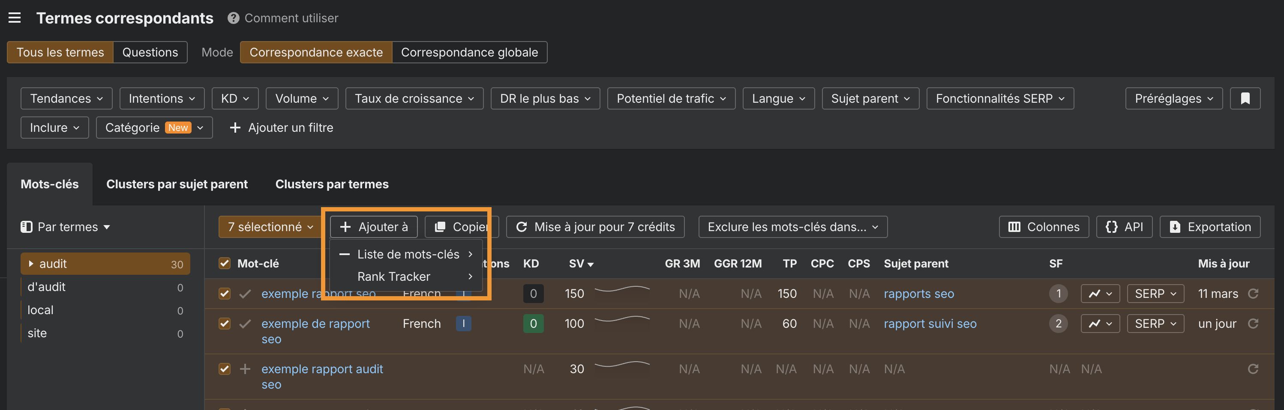Image resolution: width=1284 pixels, height=410 pixels.
Task: Click the Copier copy icon
Action: coord(441,226)
